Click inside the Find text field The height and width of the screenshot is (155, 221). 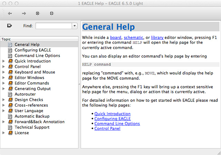pyautogui.click(x=54, y=26)
